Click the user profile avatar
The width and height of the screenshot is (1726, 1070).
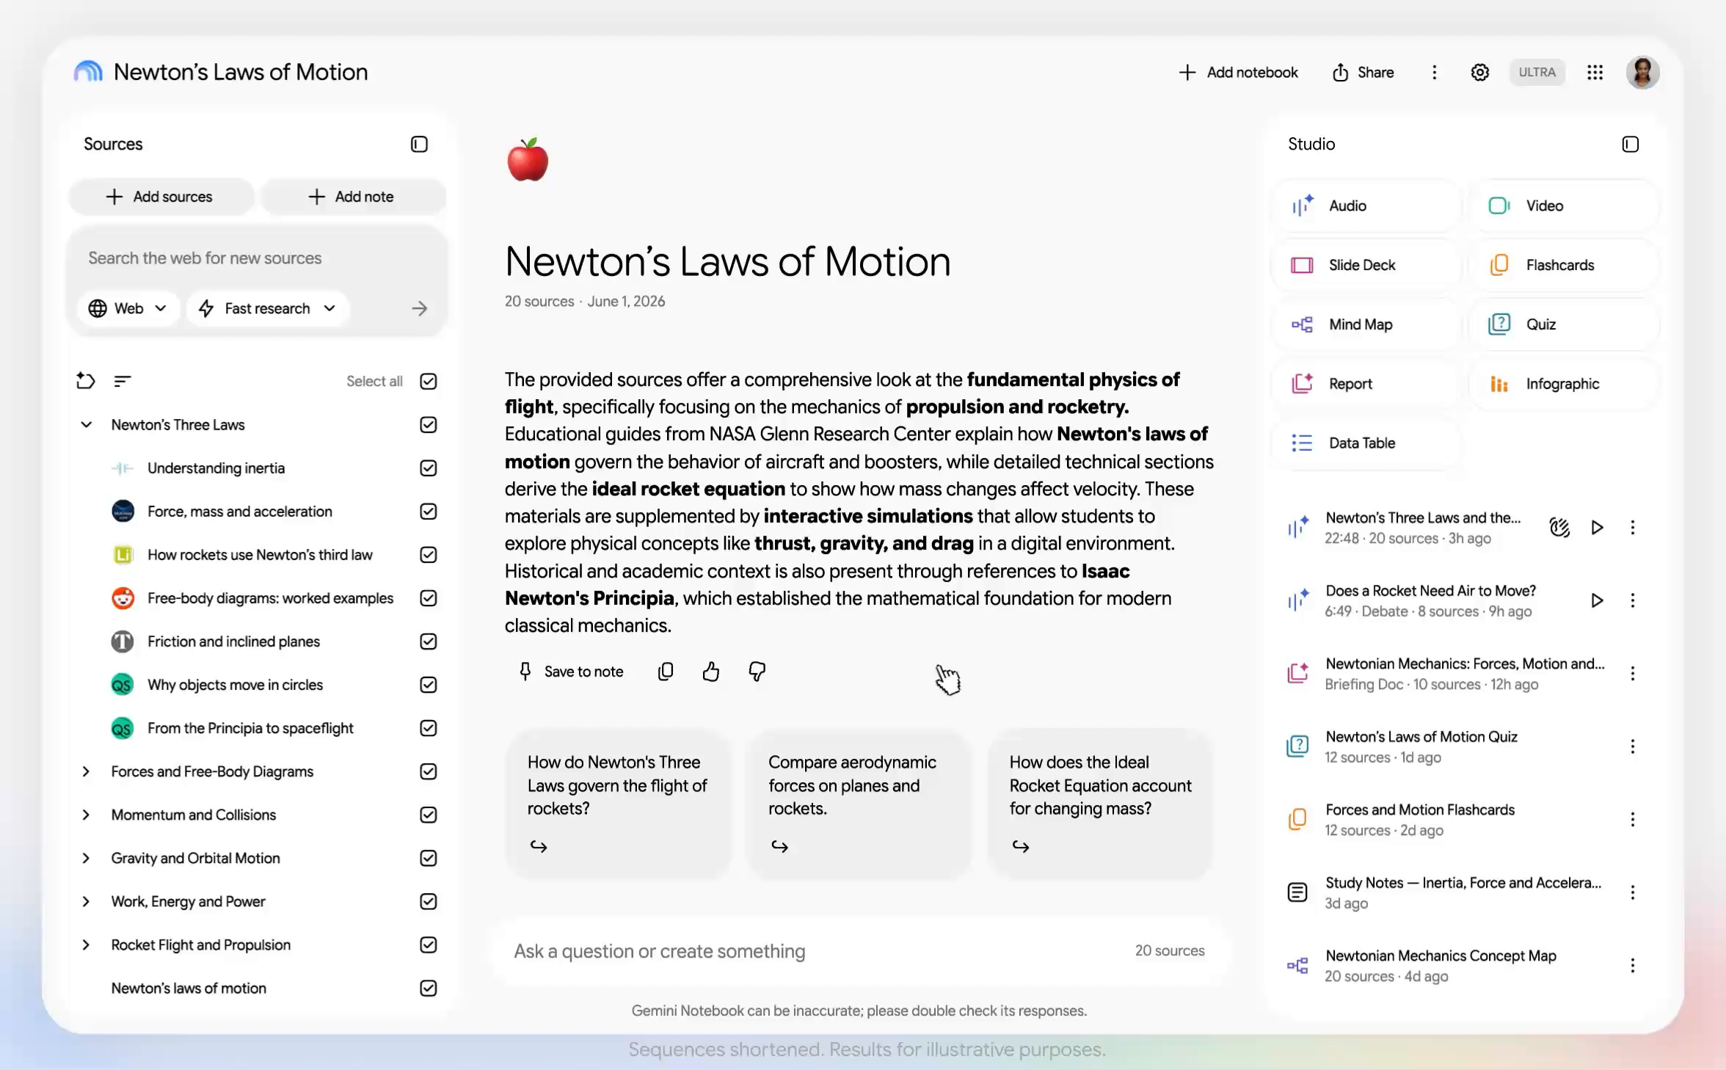click(1642, 73)
